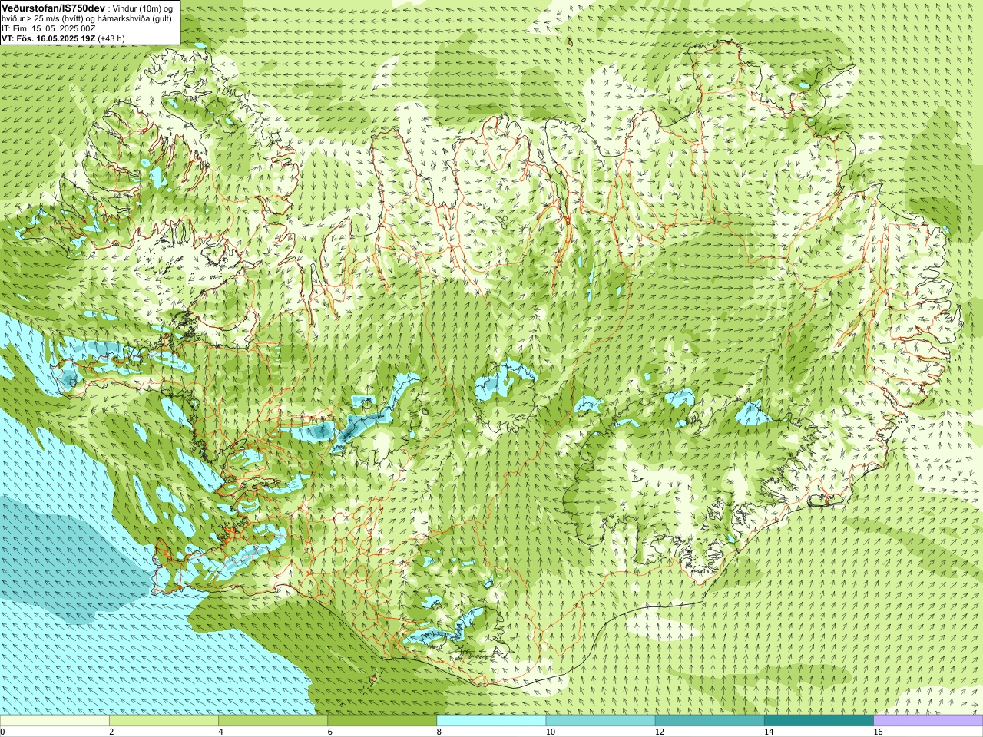Click the light green 2–4 m/s legend swatch
983x737 pixels.
coord(164,721)
